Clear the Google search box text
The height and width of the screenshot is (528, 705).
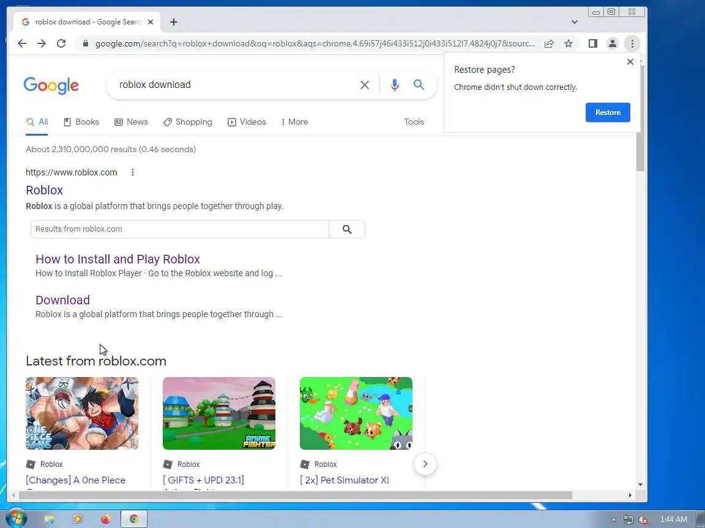[x=365, y=85]
